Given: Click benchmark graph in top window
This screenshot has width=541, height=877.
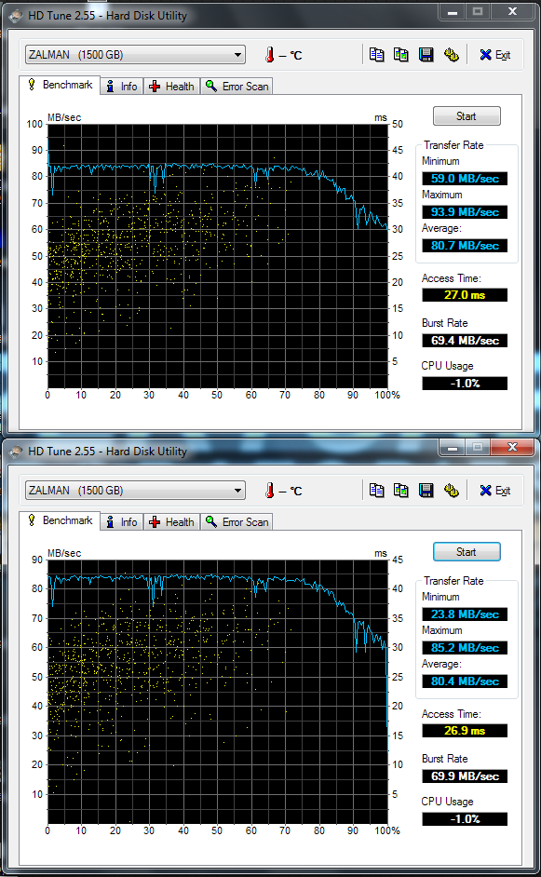Looking at the screenshot, I should pyautogui.click(x=218, y=256).
